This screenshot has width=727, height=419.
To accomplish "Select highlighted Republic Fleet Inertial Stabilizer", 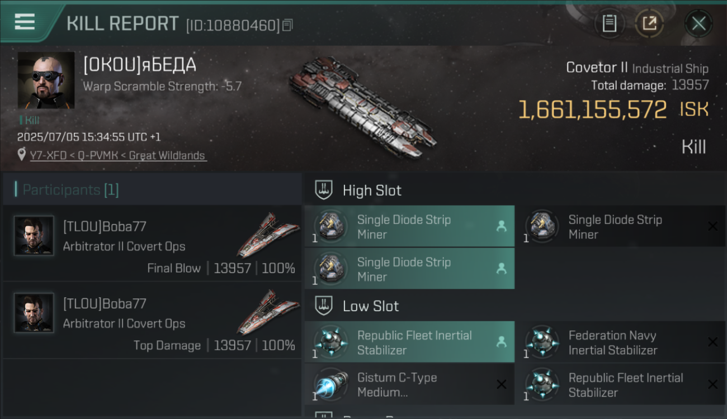I will pos(410,342).
